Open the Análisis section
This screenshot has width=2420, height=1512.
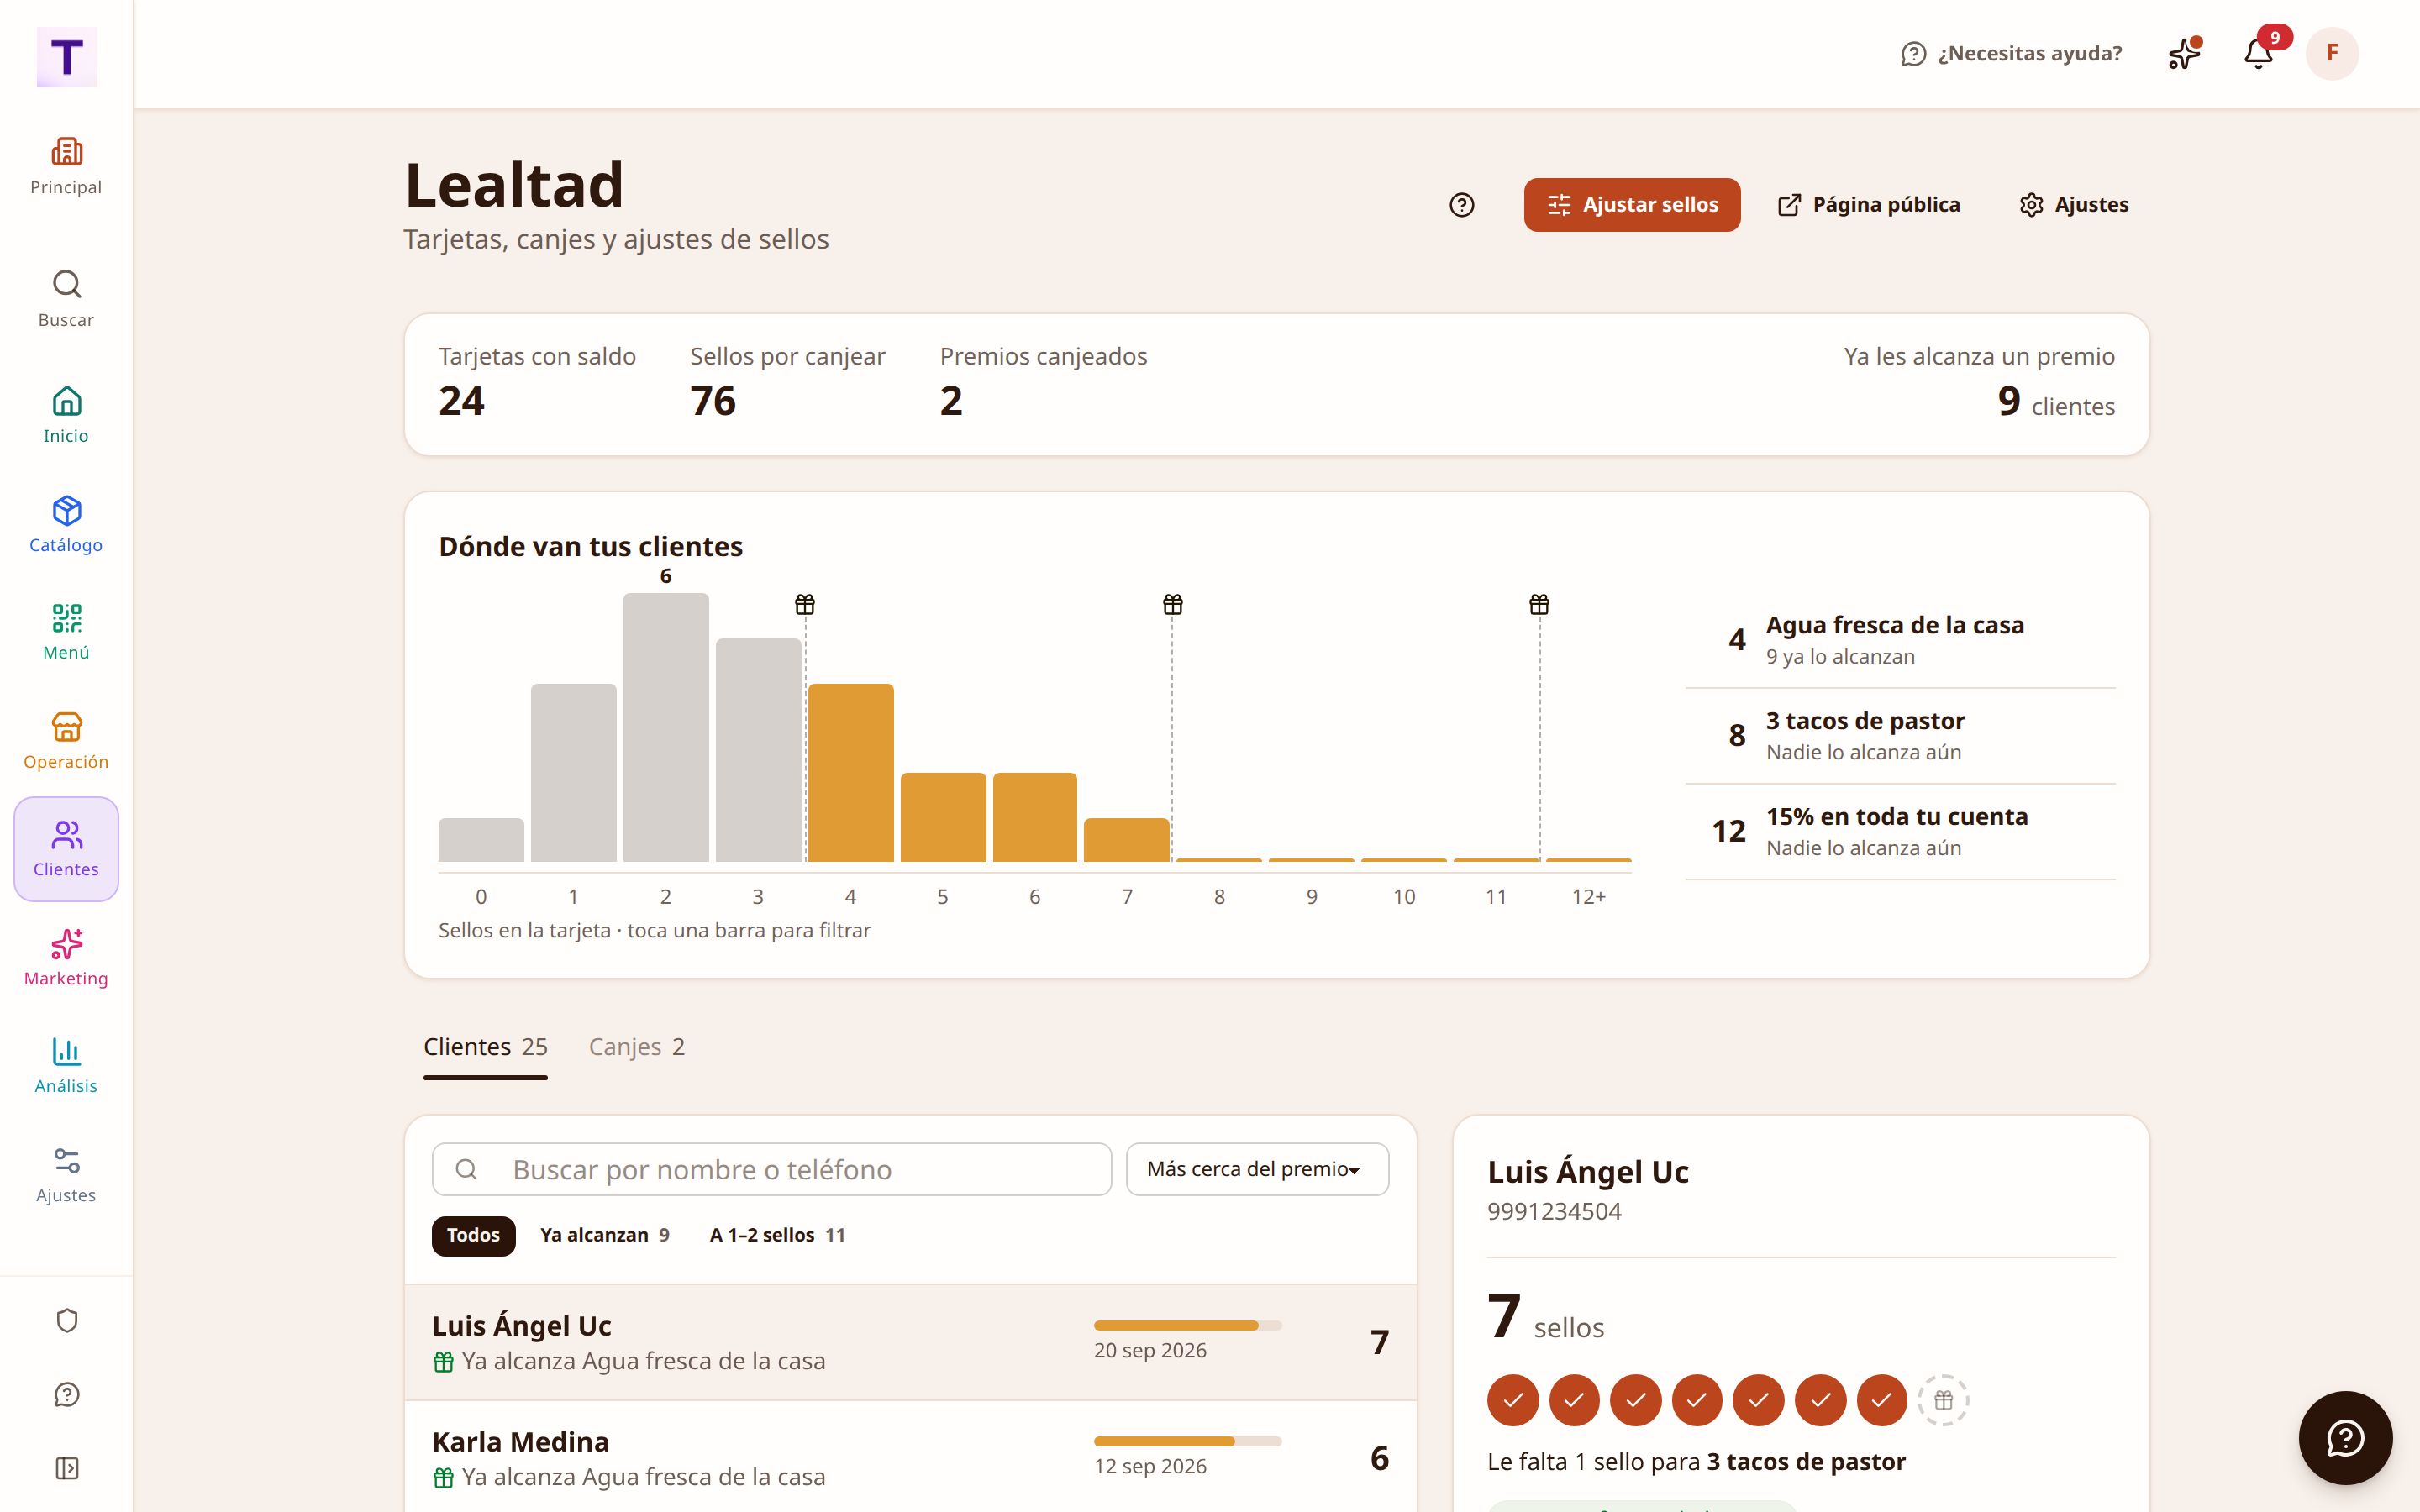click(x=66, y=1066)
